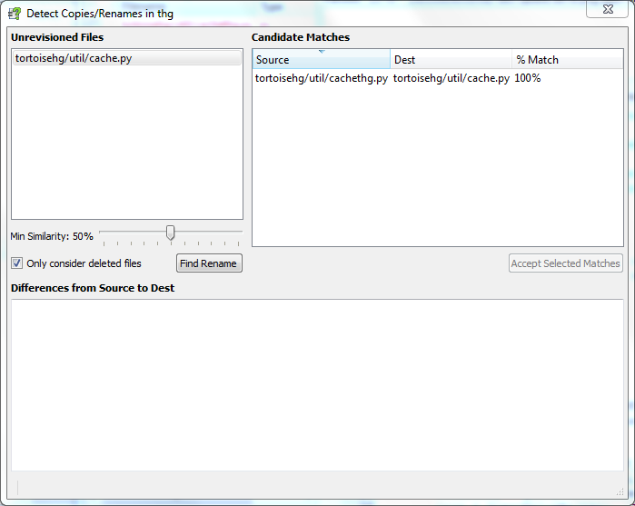Image resolution: width=635 pixels, height=506 pixels.
Task: Click the Min Similarity slider handle
Action: 171,233
